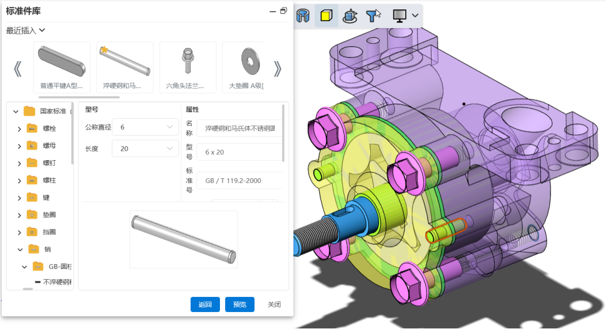Expand the 挡圈 folder

[x=19, y=233]
